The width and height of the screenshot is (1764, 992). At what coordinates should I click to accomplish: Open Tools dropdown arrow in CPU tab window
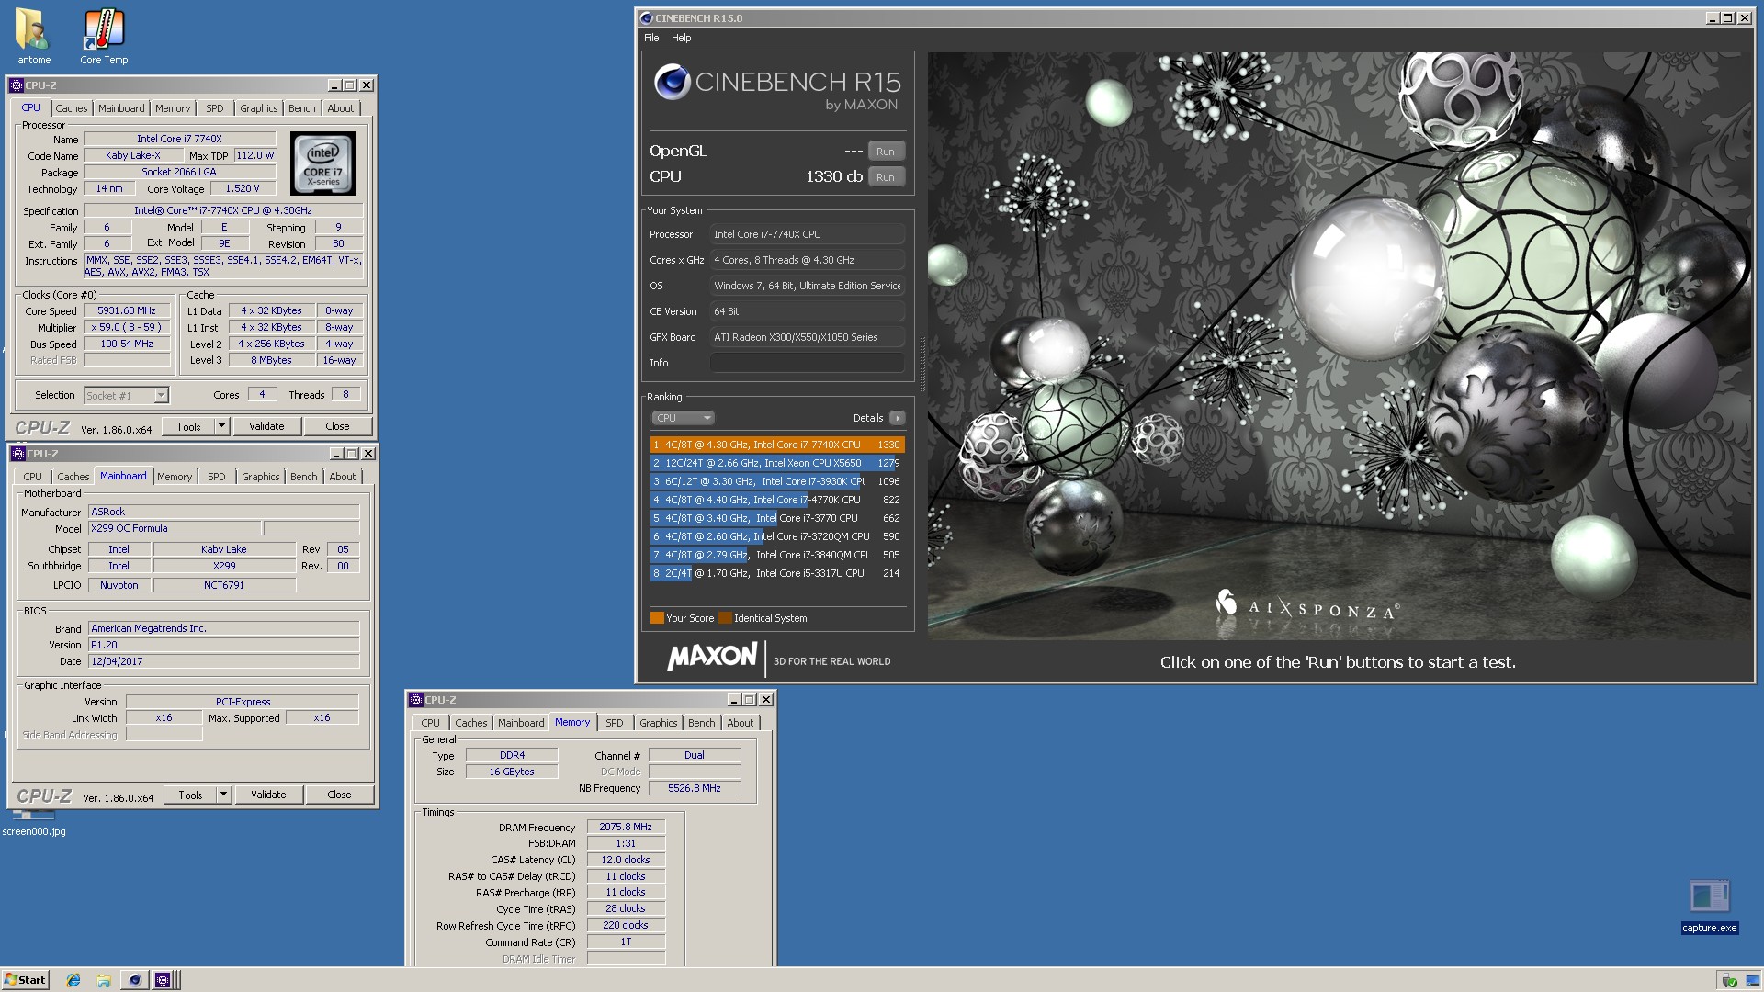(x=221, y=426)
